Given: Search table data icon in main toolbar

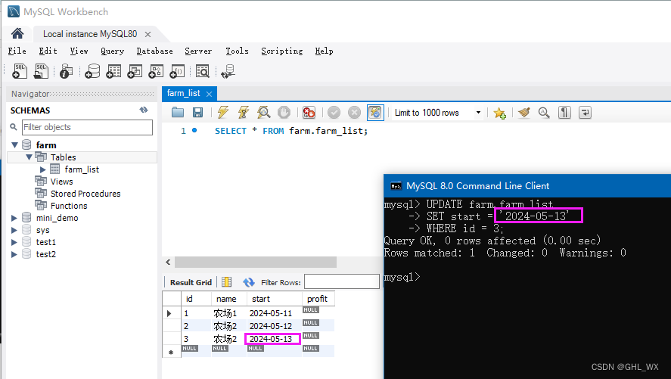Looking at the screenshot, I should (x=202, y=71).
